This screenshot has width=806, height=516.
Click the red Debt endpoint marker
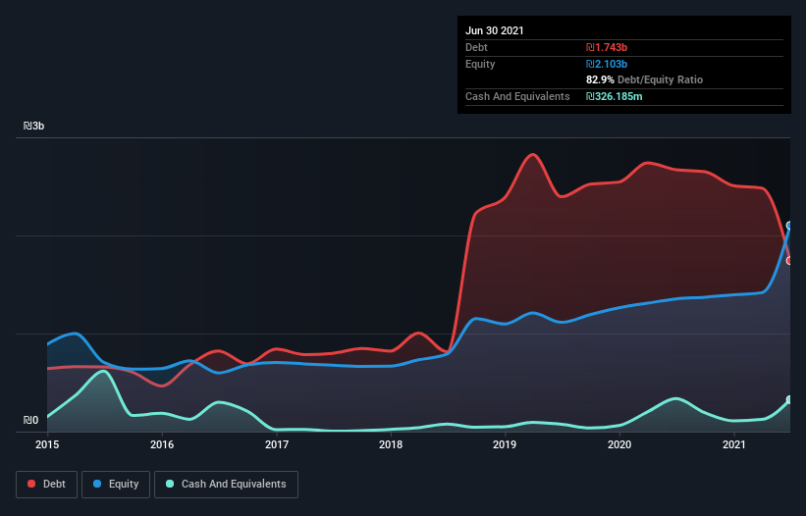click(790, 261)
